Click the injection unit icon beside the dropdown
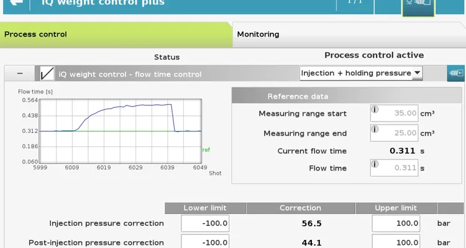The width and height of the screenshot is (466, 248). click(x=455, y=73)
